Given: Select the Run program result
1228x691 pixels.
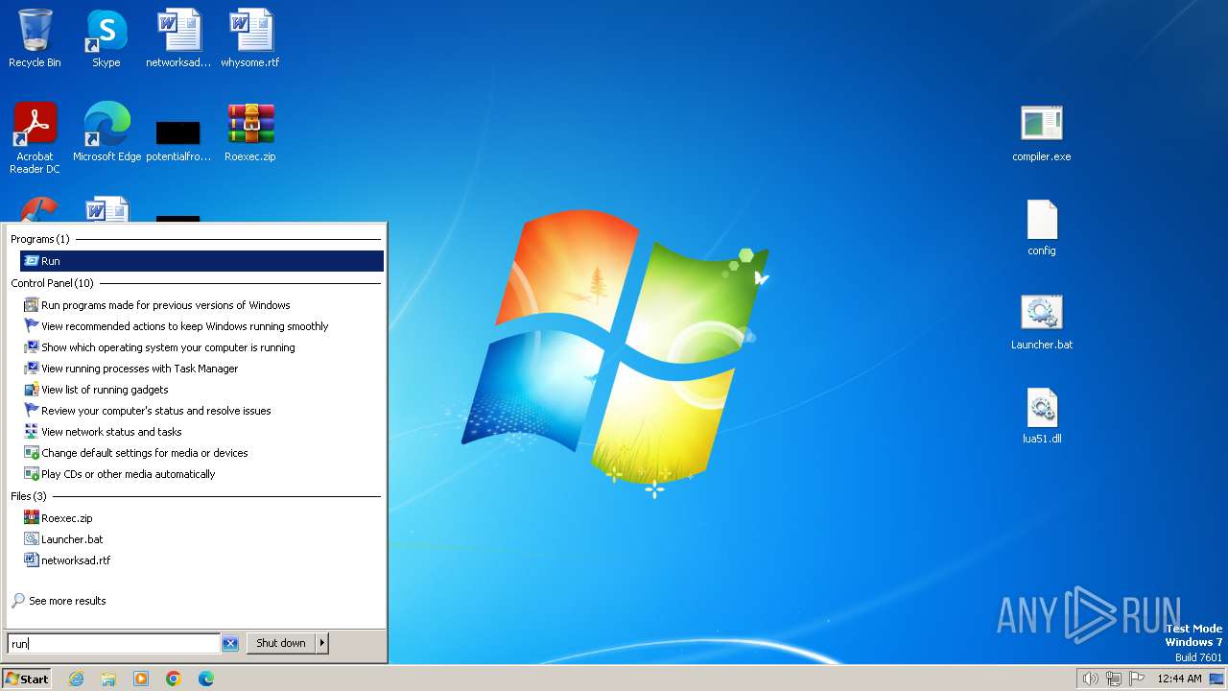Looking at the screenshot, I should (201, 261).
